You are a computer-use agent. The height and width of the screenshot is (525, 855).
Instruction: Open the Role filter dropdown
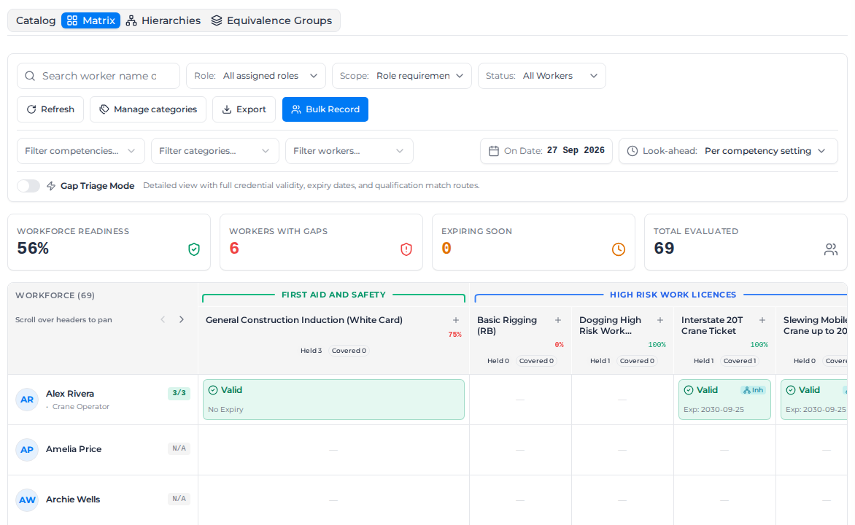[x=256, y=76]
